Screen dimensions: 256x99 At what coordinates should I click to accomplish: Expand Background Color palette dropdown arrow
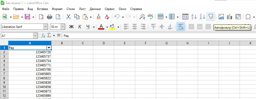coord(118,27)
